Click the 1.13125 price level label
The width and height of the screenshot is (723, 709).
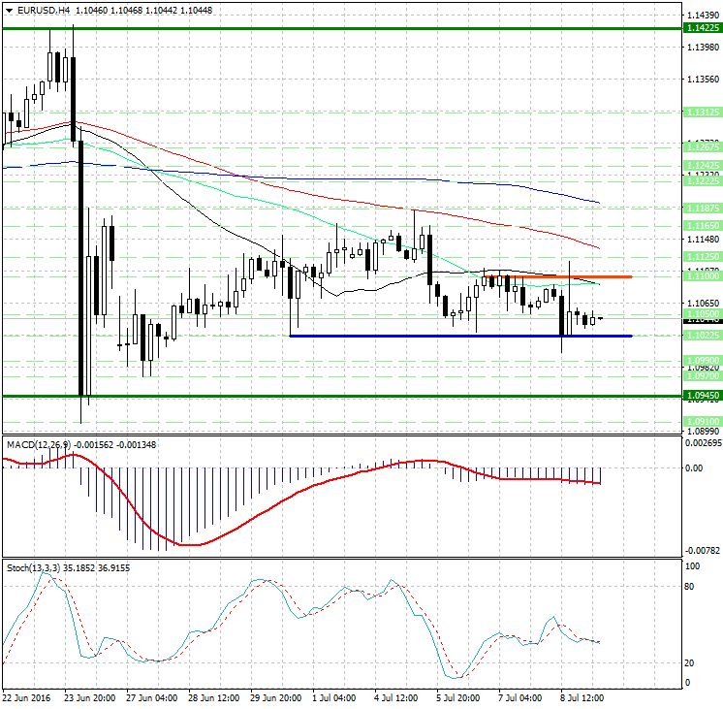pos(703,113)
